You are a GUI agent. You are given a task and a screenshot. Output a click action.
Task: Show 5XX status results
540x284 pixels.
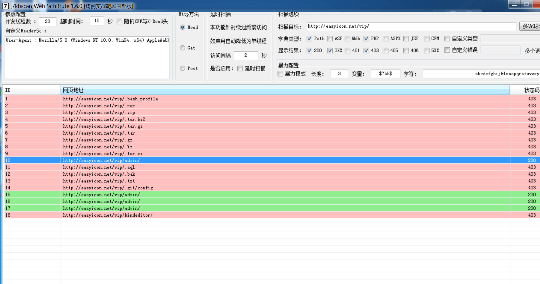pyautogui.click(x=427, y=50)
